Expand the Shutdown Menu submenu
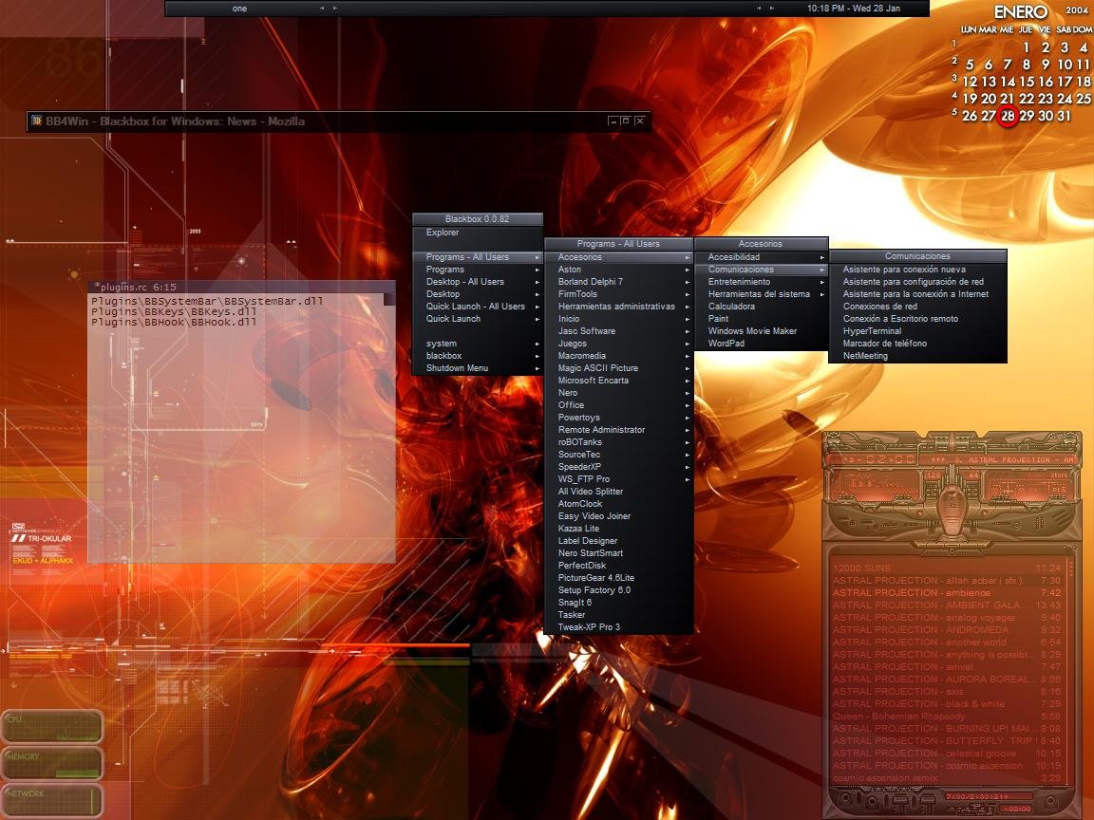The image size is (1094, 820). [478, 368]
